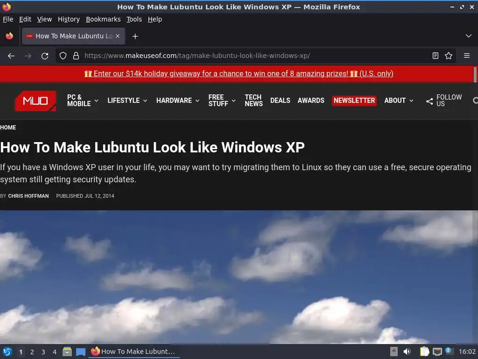Image resolution: width=478 pixels, height=359 pixels.
Task: Click the page vertical scrollbar thumb
Action: tap(475, 75)
